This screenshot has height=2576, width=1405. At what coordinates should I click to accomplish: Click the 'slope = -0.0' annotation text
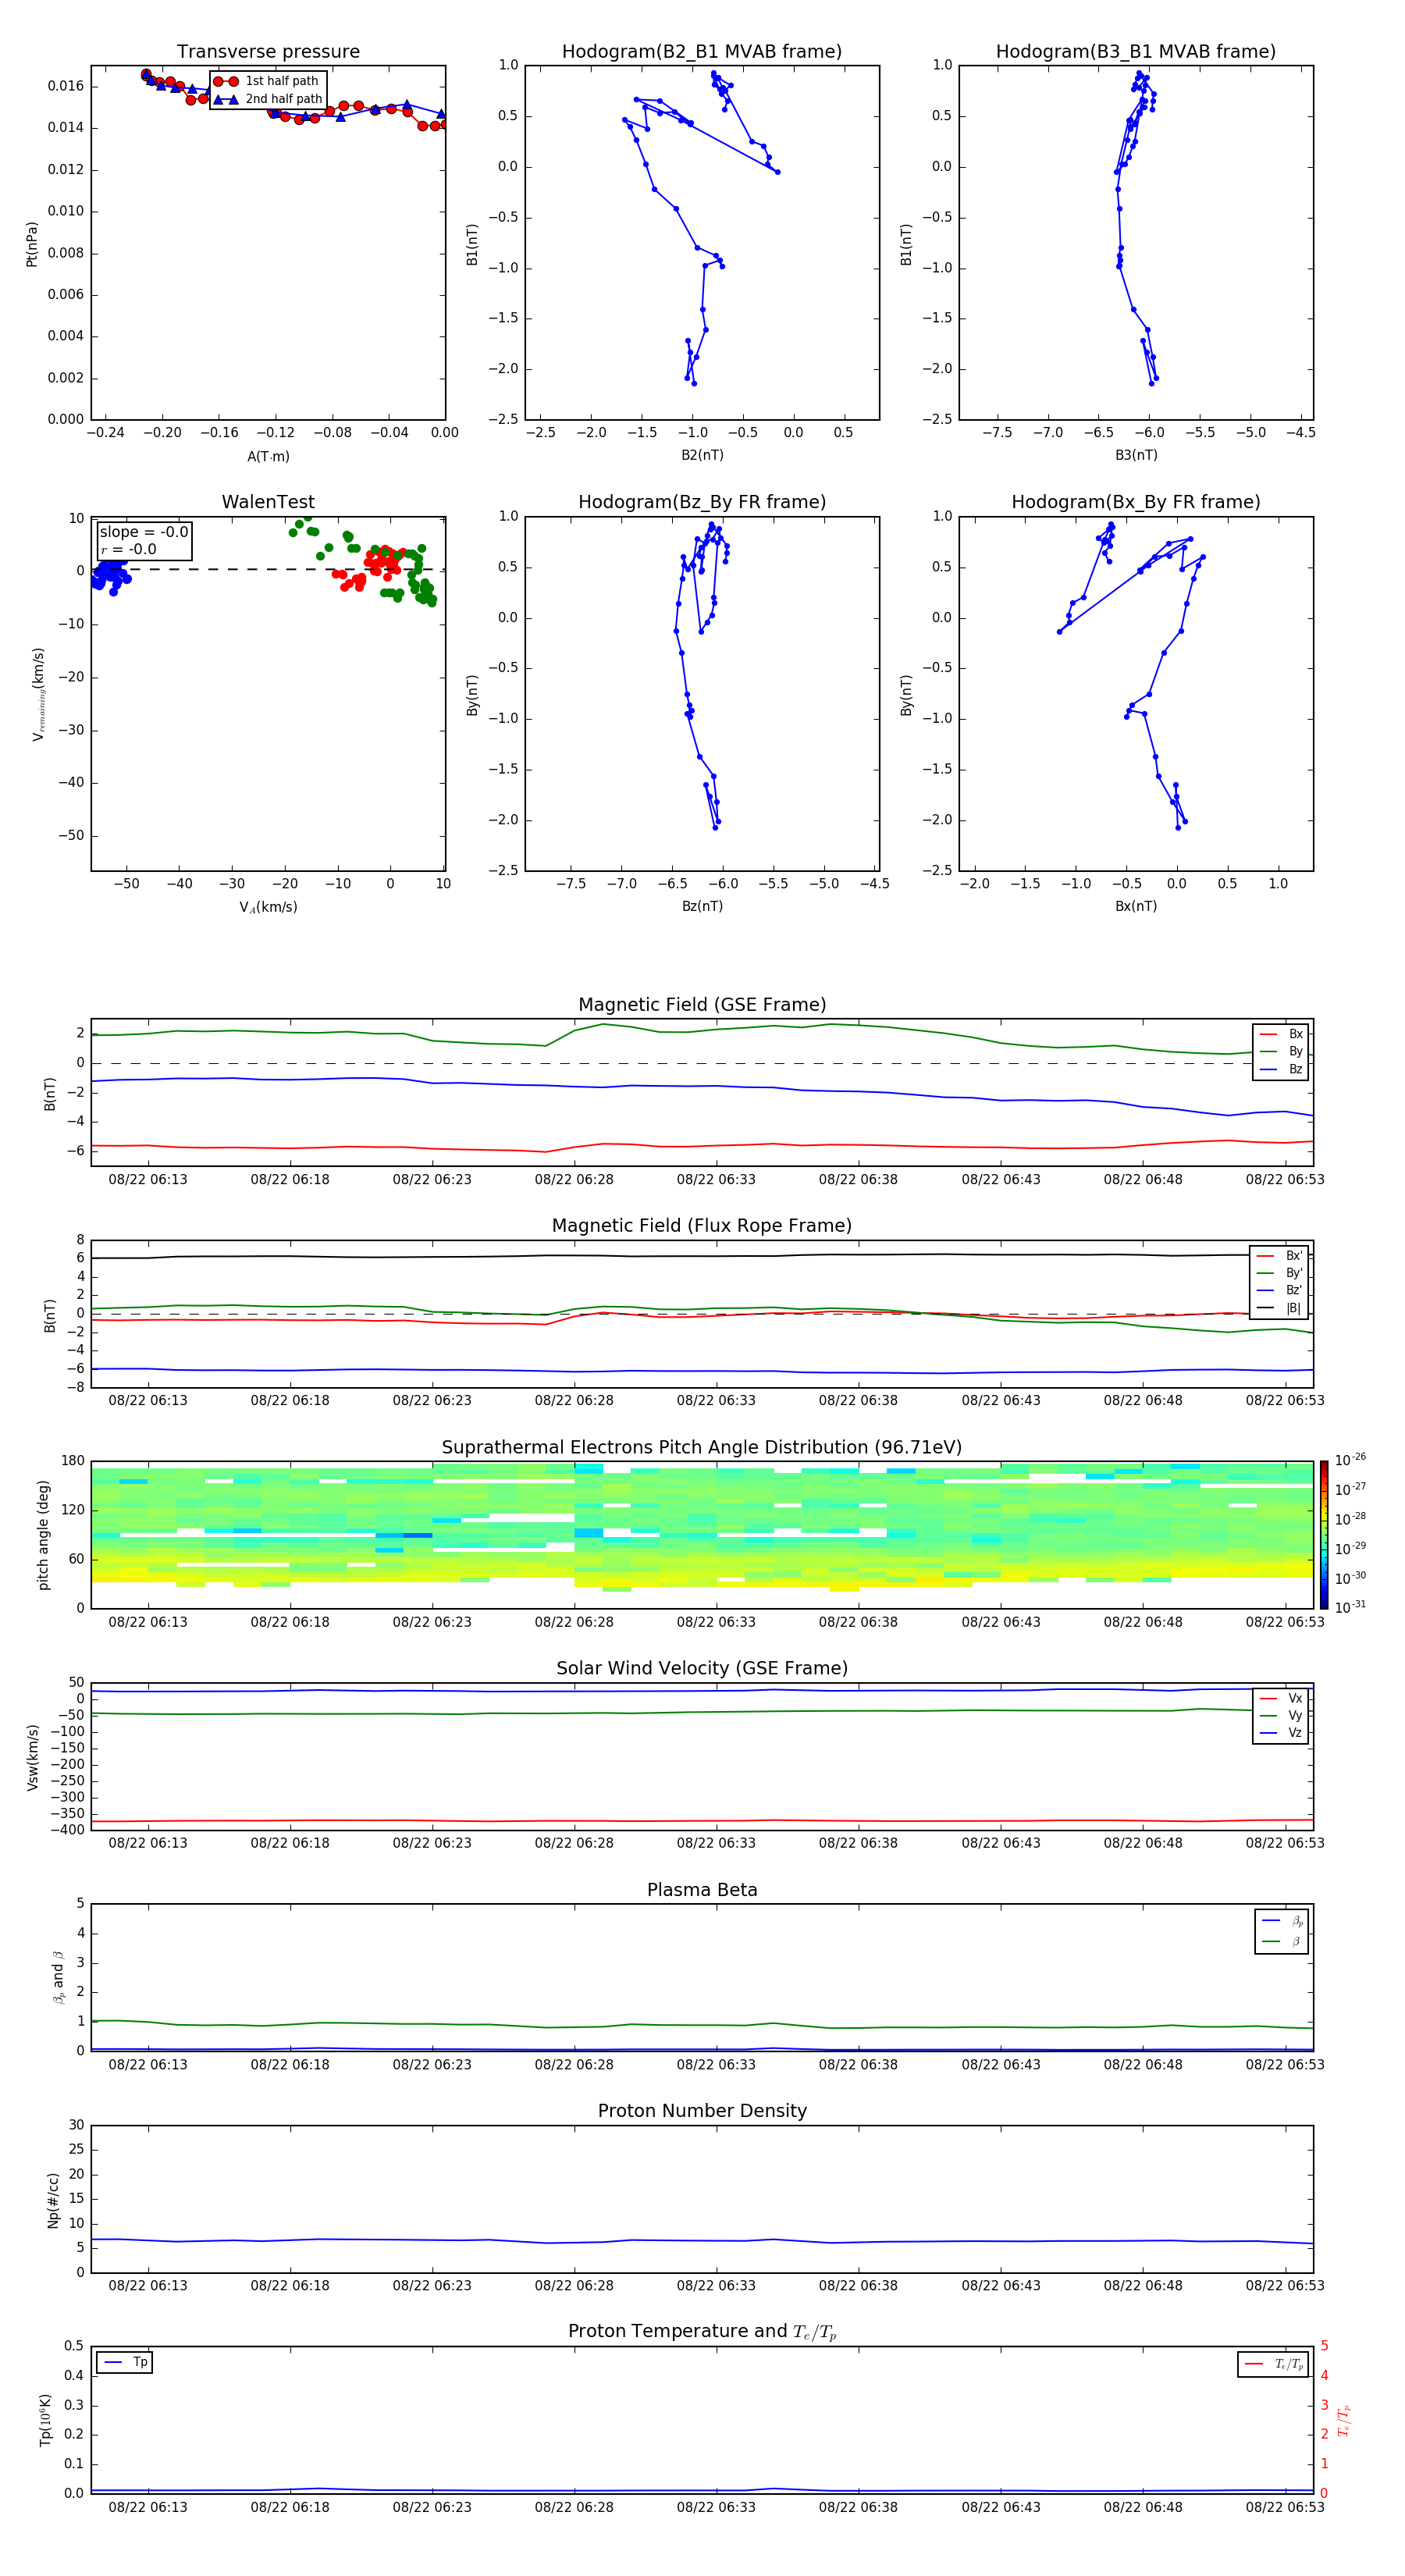(x=144, y=532)
